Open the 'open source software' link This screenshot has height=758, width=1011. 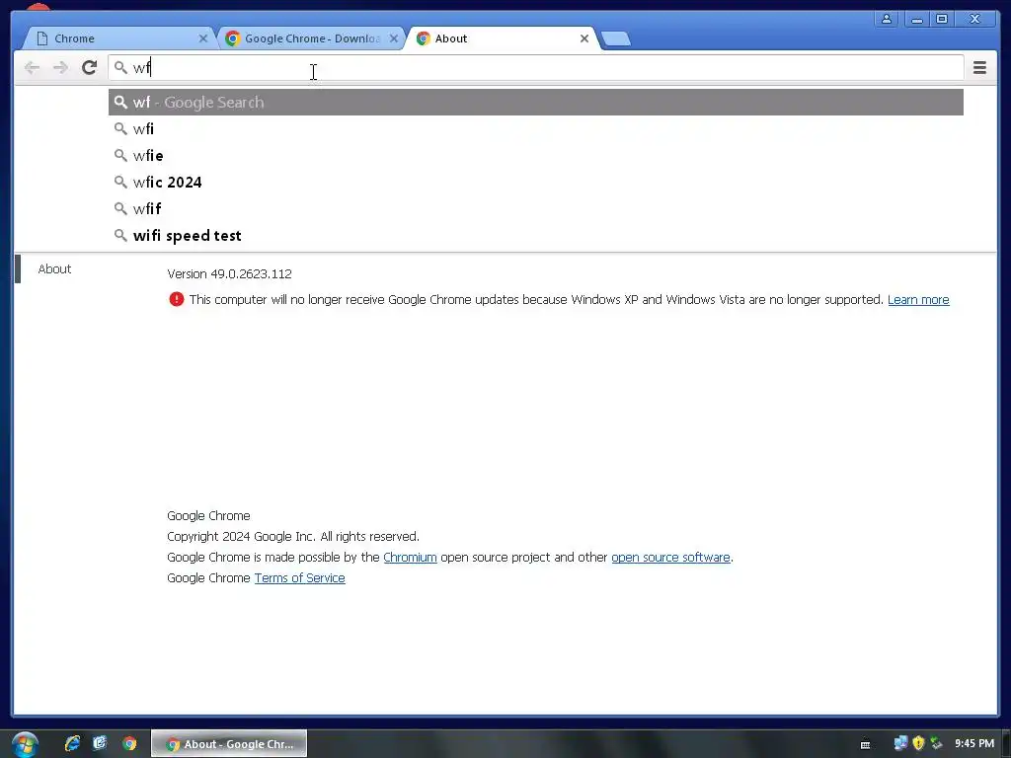[670, 558]
